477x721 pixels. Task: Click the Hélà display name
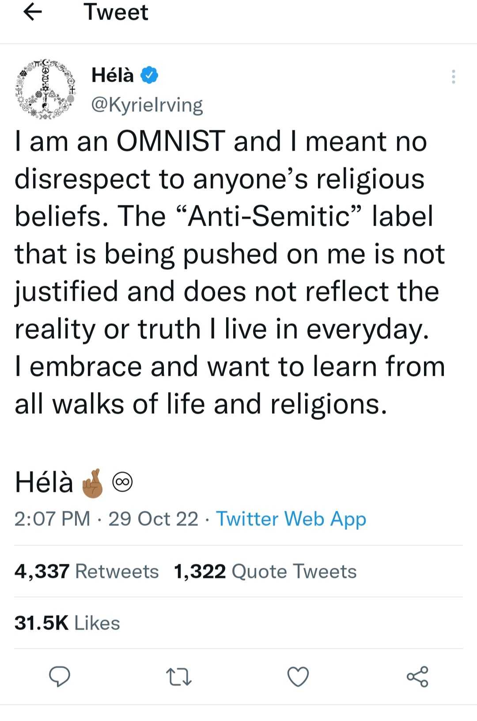click(112, 75)
